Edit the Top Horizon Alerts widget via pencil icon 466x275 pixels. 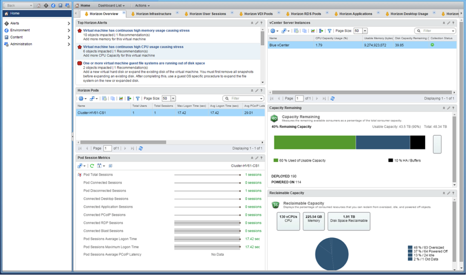coord(257,23)
